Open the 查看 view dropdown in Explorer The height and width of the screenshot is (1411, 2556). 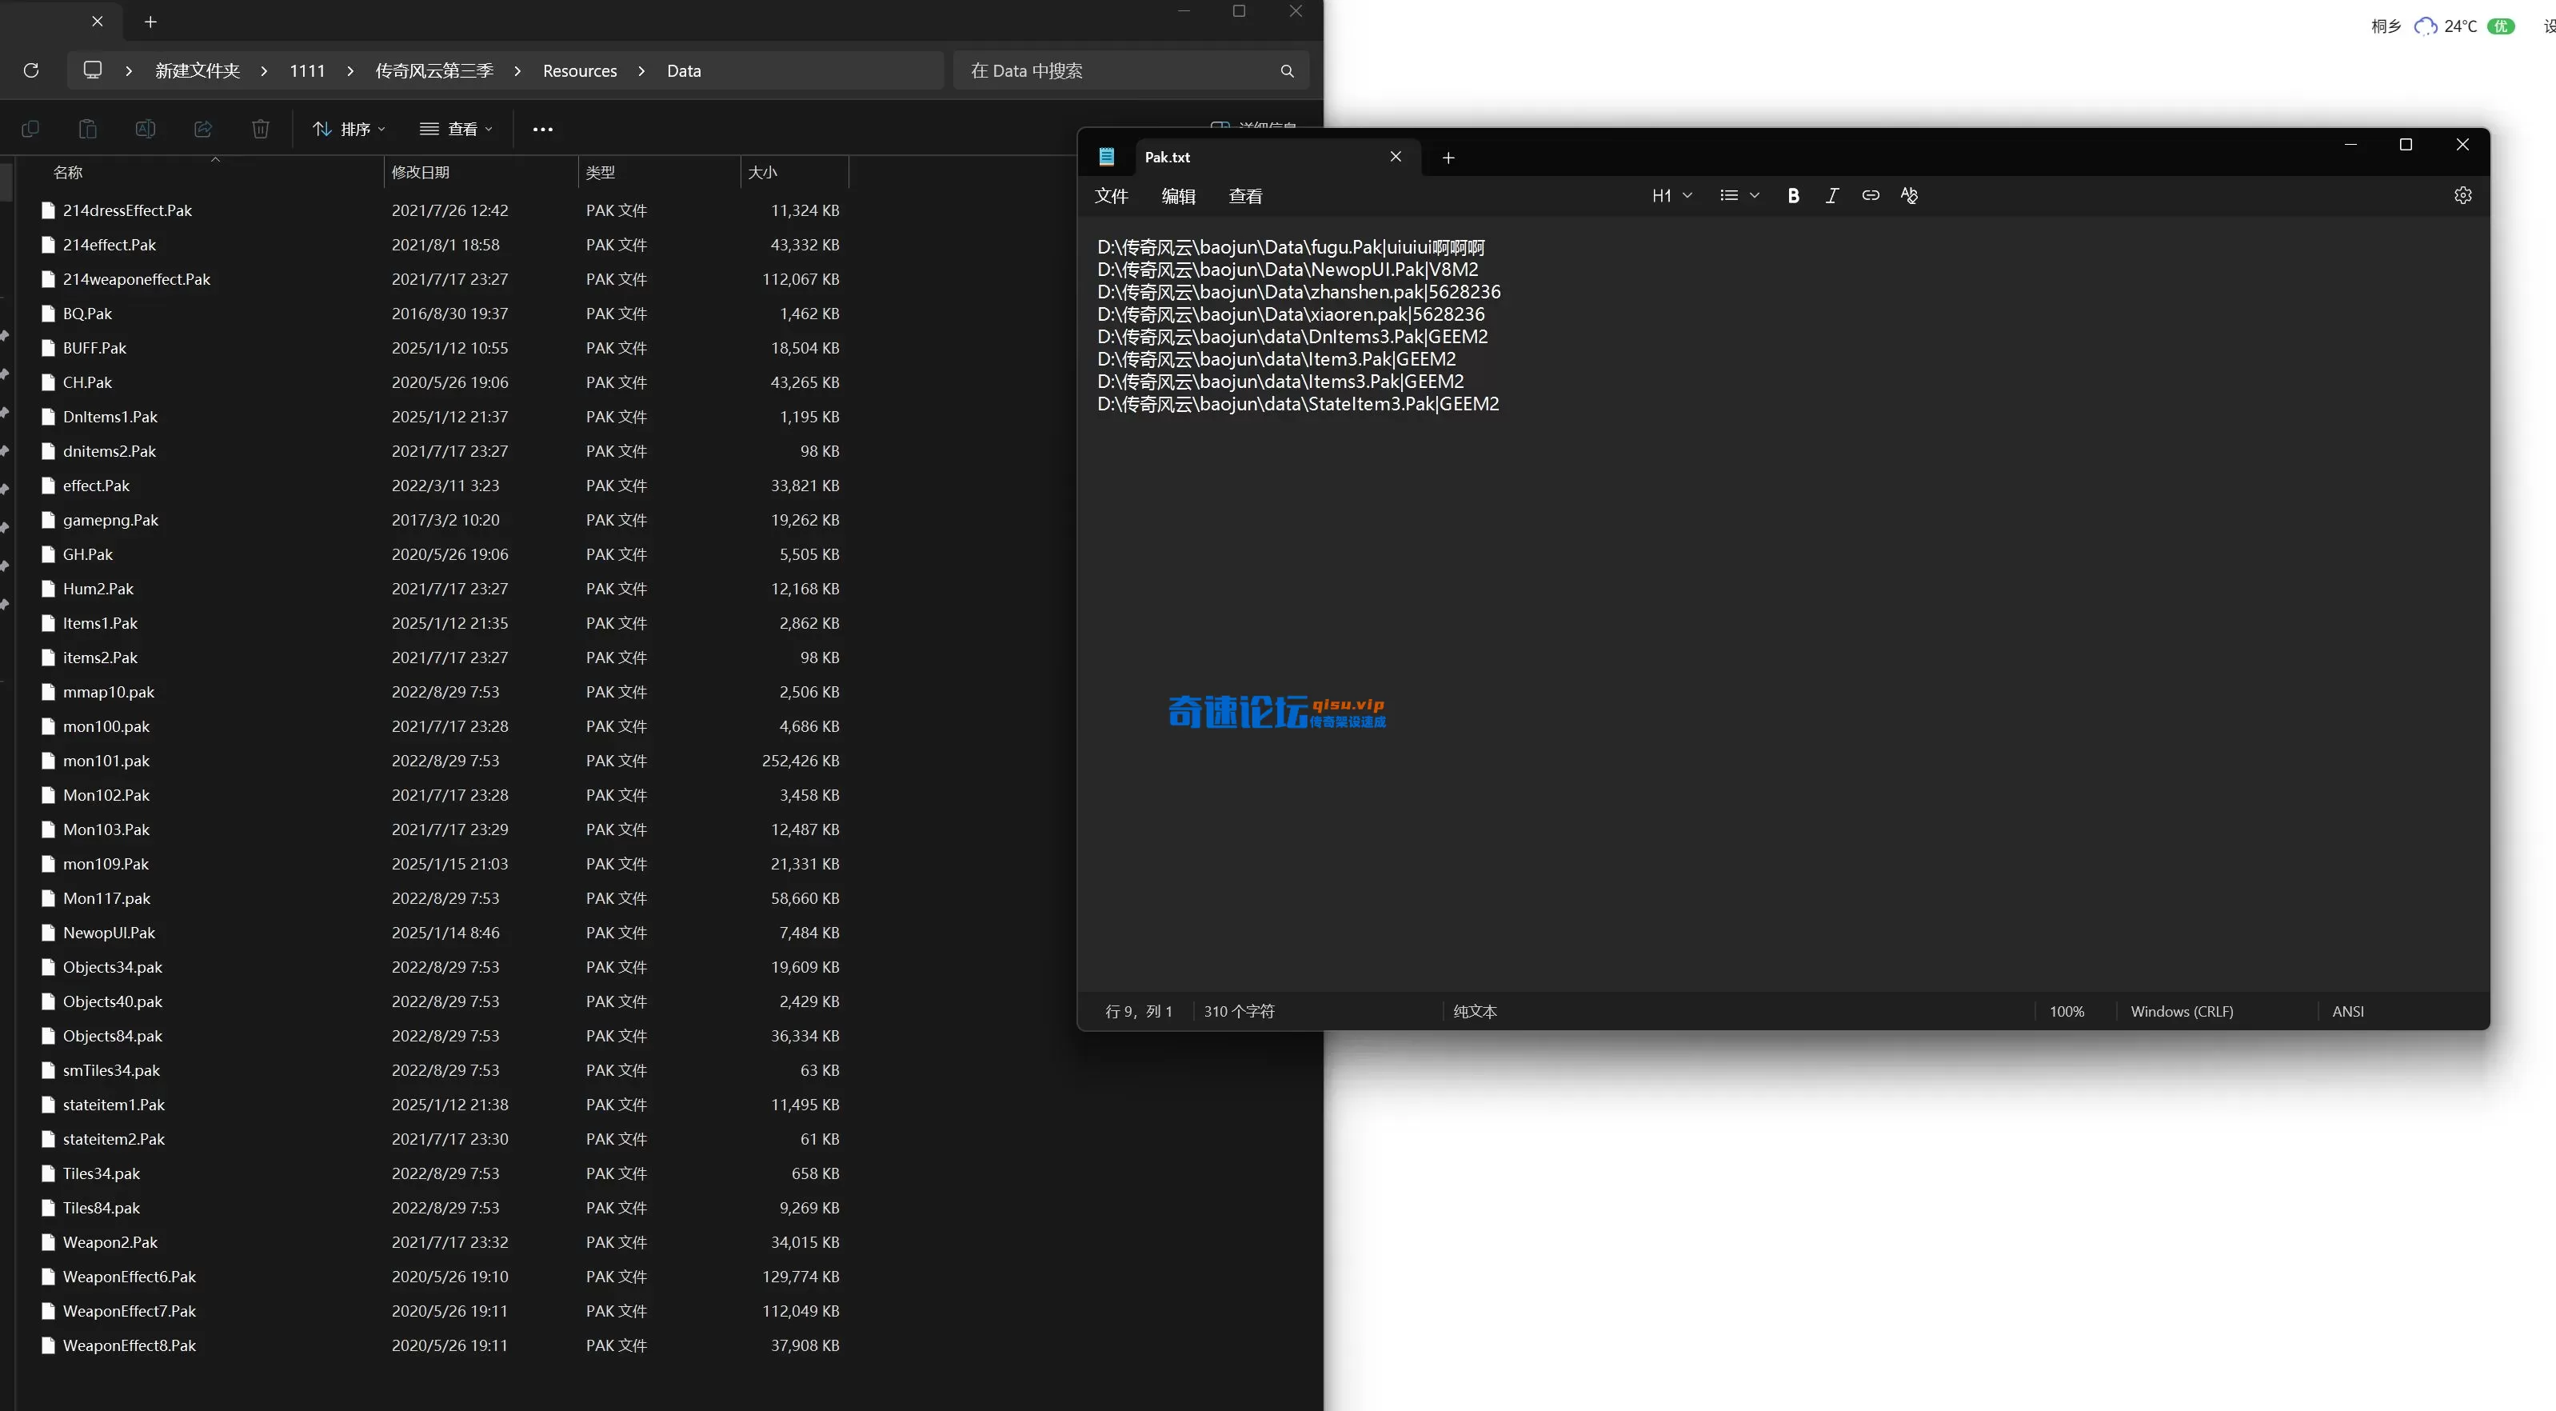pos(457,129)
